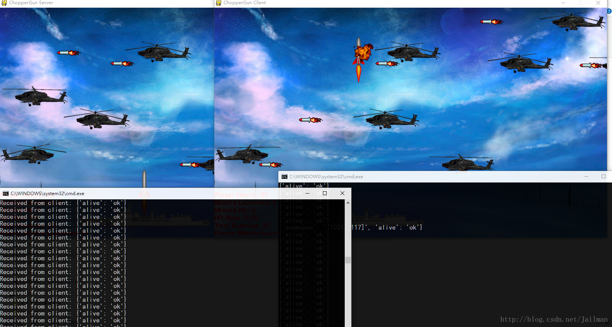Click the blue help question mark icon
Image resolution: width=612 pixels, height=327 pixels.
click(609, 11)
